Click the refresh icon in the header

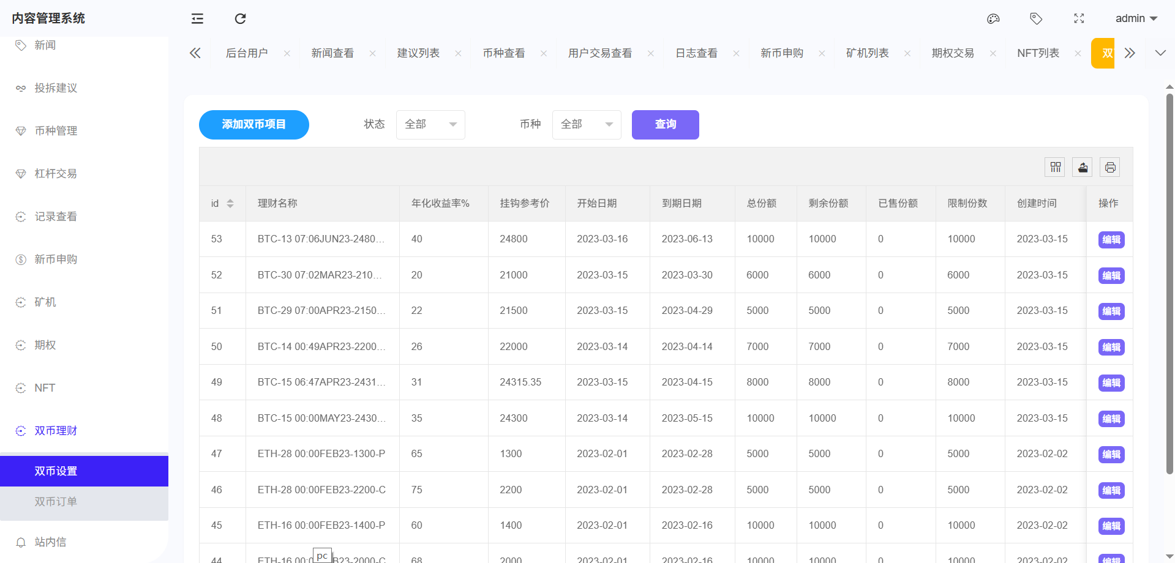pos(240,18)
